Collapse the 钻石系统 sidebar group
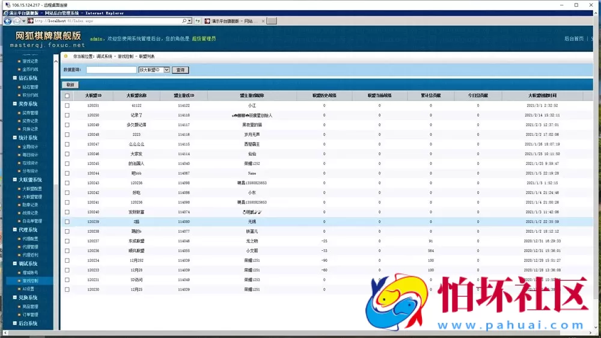The width and height of the screenshot is (601, 338). 15,78
